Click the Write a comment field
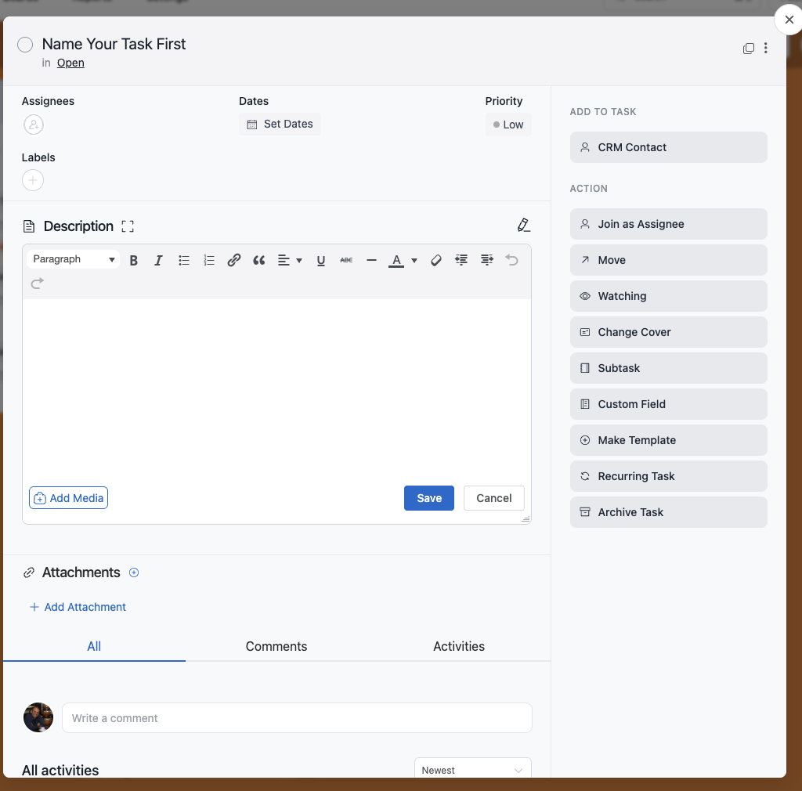 297,717
